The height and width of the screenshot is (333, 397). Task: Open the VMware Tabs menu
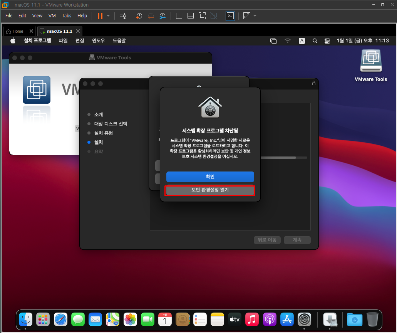coord(67,16)
